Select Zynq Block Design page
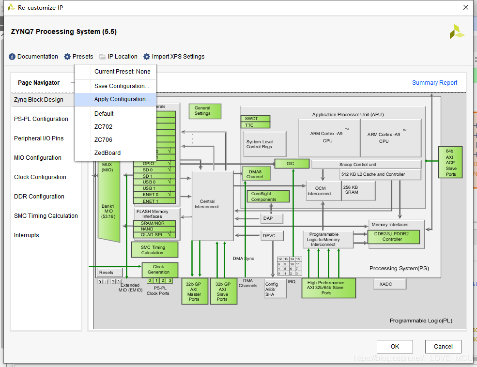The image size is (477, 367). 43,100
